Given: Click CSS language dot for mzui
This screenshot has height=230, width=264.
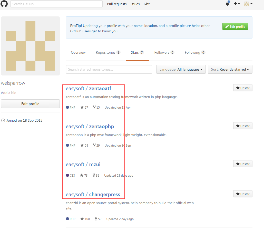Looking at the screenshot, I should coord(67,175).
